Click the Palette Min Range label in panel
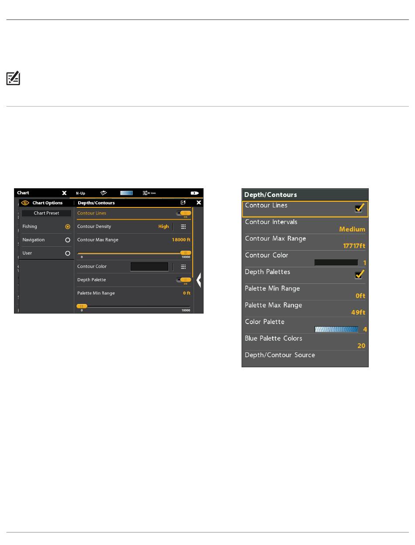 (96, 293)
